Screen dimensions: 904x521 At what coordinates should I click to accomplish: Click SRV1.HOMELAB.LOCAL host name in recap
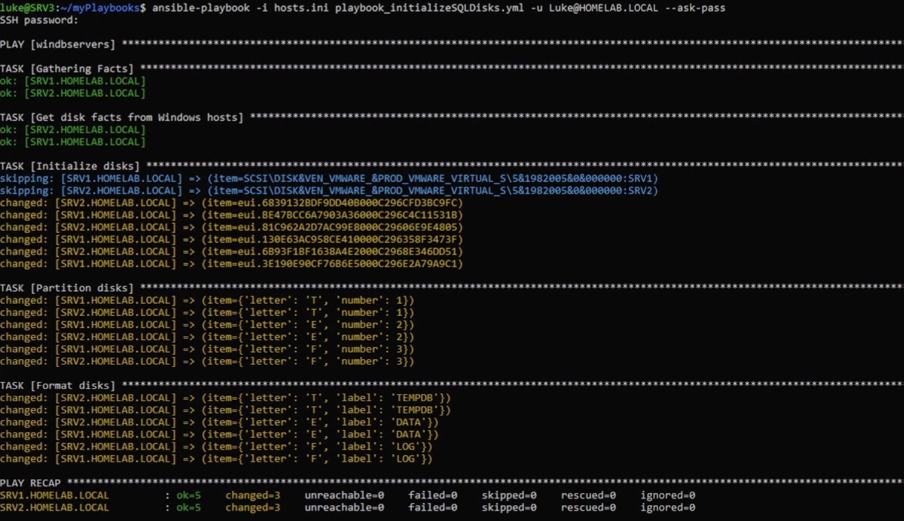click(x=54, y=496)
